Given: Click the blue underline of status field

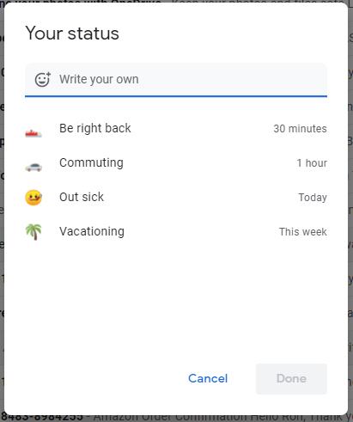Looking at the screenshot, I should [176, 96].
